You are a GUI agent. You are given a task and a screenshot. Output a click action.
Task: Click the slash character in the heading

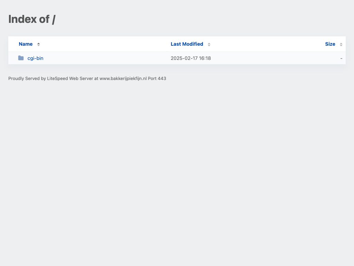(54, 19)
